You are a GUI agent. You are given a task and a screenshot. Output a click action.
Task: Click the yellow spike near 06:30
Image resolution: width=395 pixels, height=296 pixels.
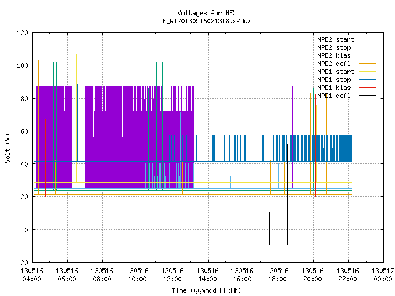tap(76, 118)
